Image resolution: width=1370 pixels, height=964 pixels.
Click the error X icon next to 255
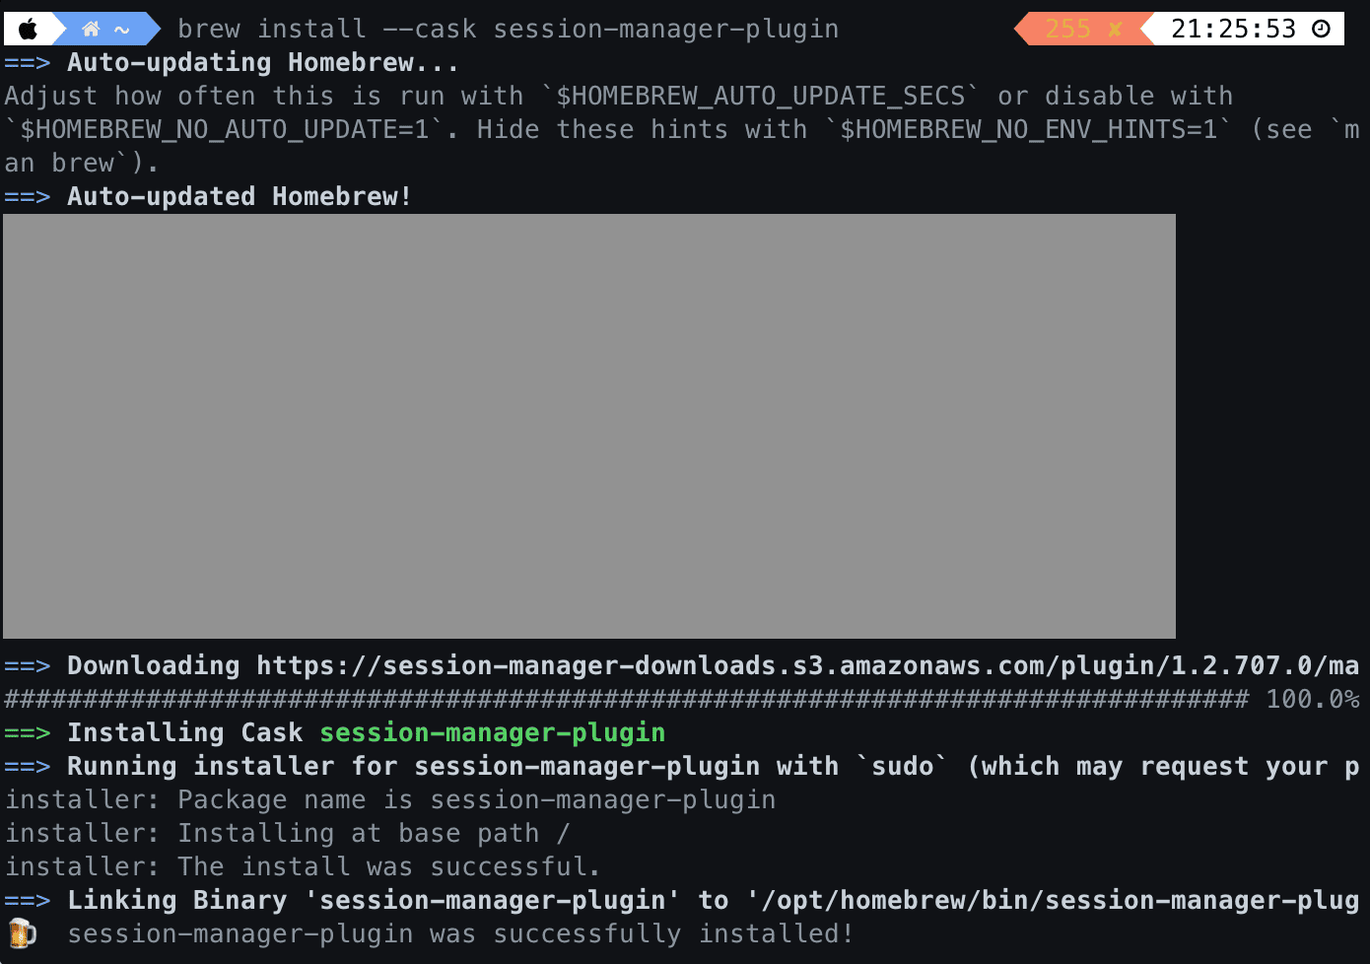pyautogui.click(x=1115, y=30)
